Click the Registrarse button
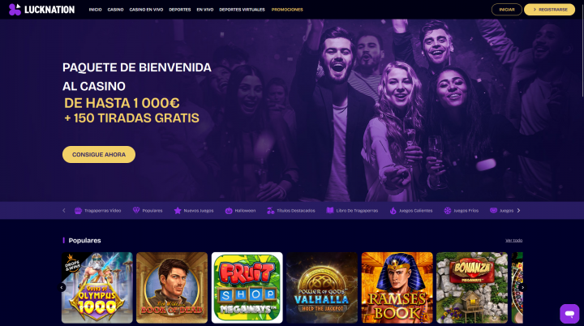The width and height of the screenshot is (584, 326). coord(549,9)
